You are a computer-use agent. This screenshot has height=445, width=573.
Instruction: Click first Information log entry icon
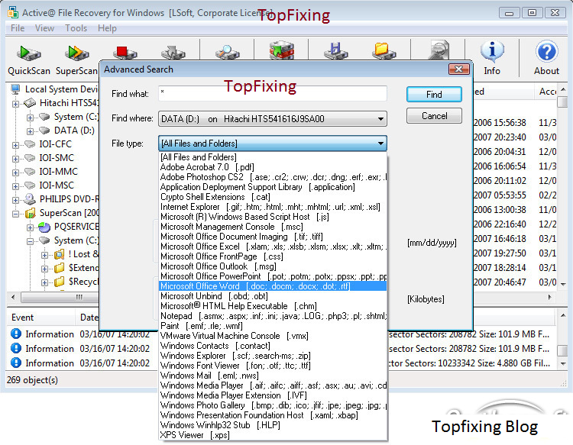click(16, 334)
